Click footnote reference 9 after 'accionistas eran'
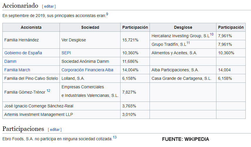The height and width of the screenshot is (147, 251). click(107, 14)
